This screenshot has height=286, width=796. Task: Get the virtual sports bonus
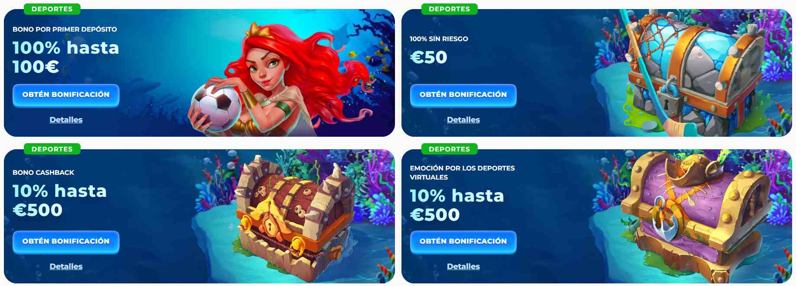click(x=463, y=241)
